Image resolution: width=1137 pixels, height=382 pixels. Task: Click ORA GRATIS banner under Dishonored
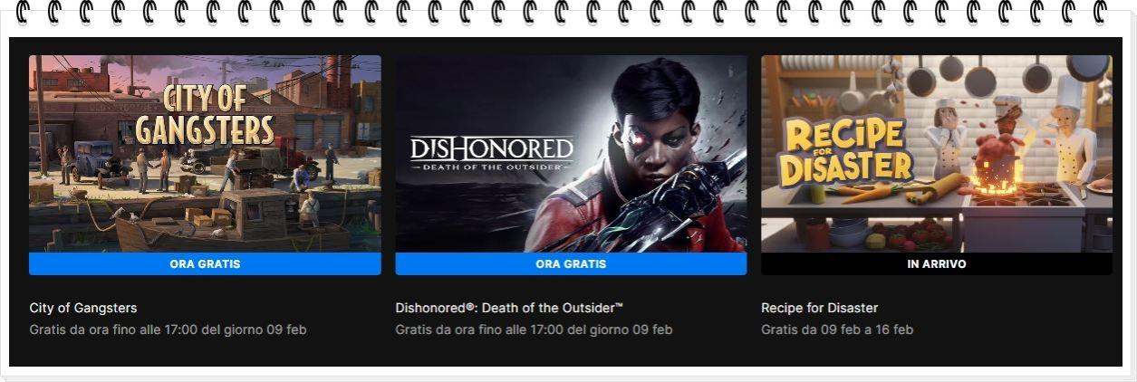[571, 264]
